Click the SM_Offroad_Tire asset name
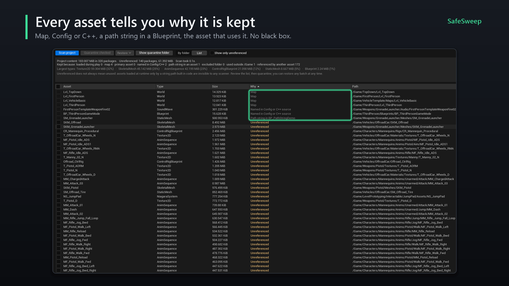Screen dimensions: 509x286 pyautogui.click(x=74, y=192)
